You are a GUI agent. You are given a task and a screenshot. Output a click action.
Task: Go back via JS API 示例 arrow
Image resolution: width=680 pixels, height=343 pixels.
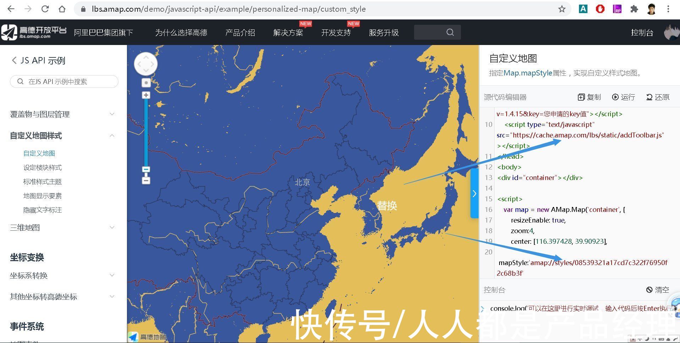click(14, 60)
